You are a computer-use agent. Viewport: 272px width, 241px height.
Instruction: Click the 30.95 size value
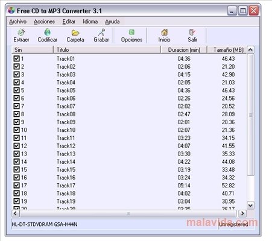228,201
